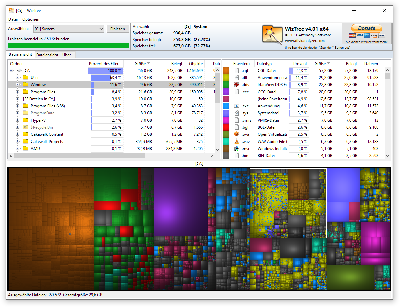
Task: Open the drive selection dropdown
Action: click(101, 29)
